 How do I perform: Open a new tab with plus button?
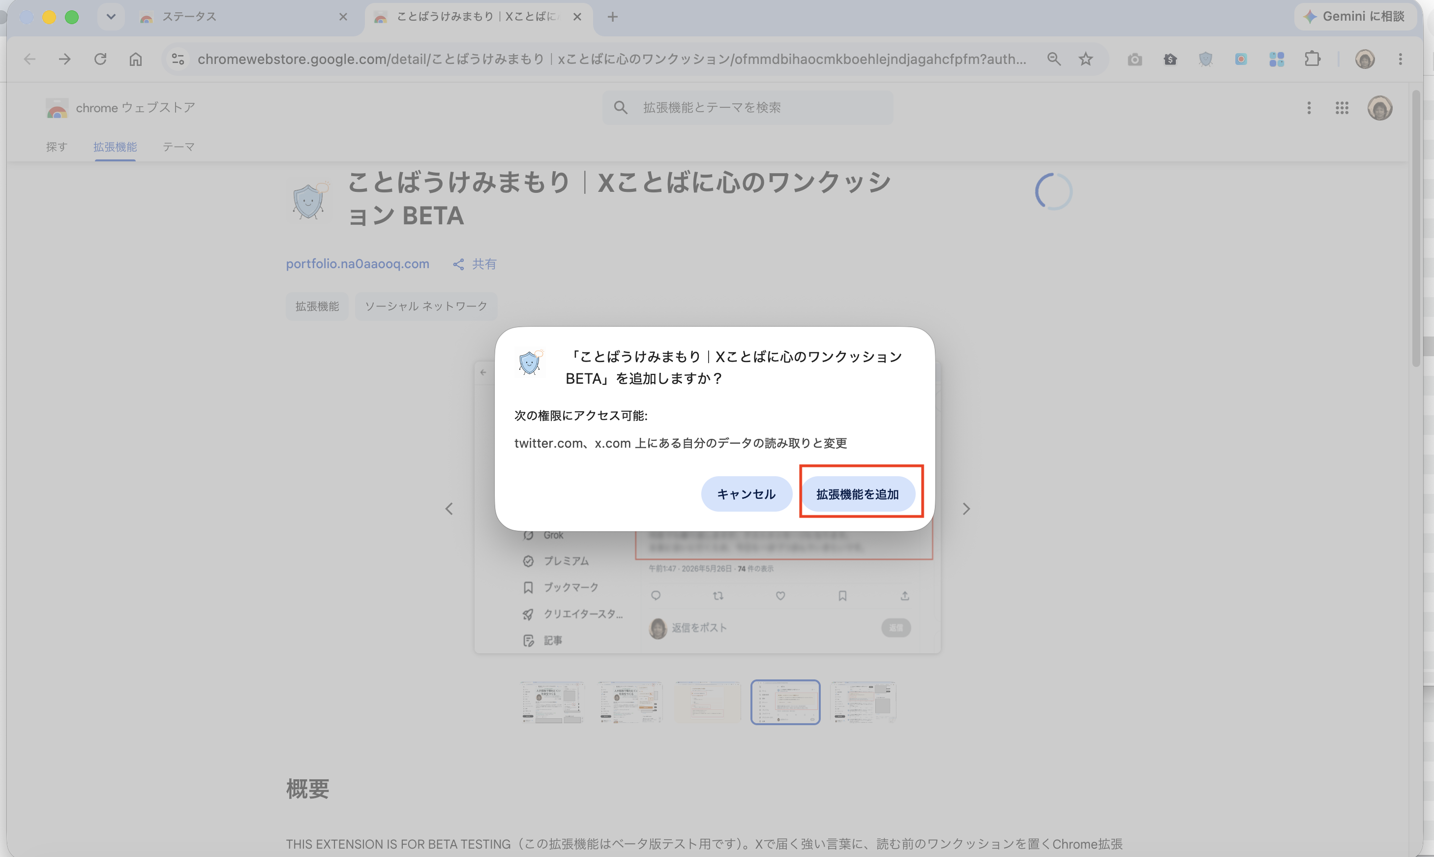coord(613,17)
